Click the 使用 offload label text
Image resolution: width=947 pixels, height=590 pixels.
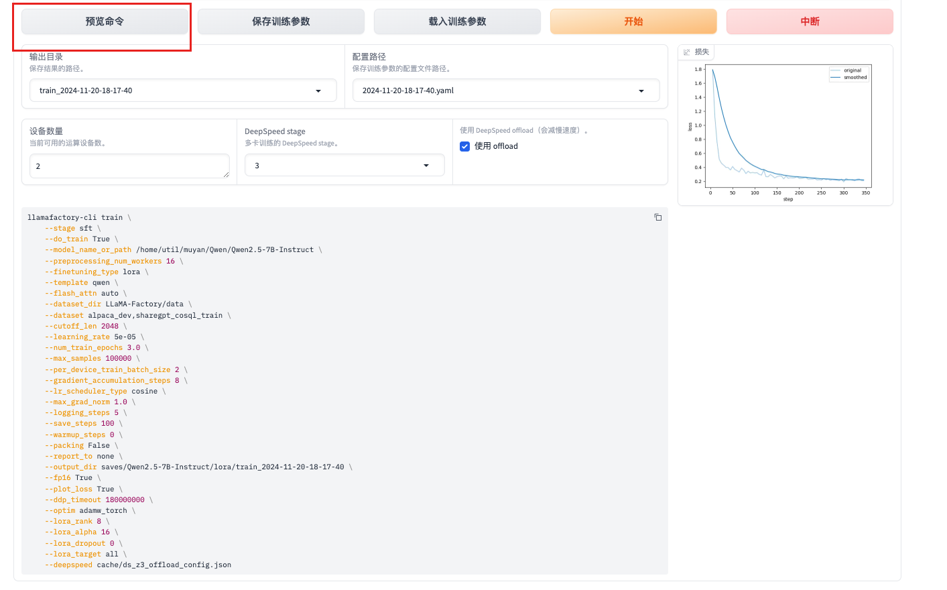(496, 146)
